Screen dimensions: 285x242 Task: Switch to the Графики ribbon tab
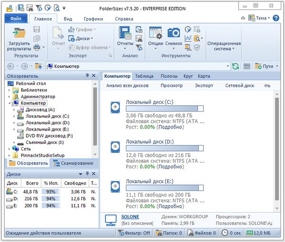93,19
